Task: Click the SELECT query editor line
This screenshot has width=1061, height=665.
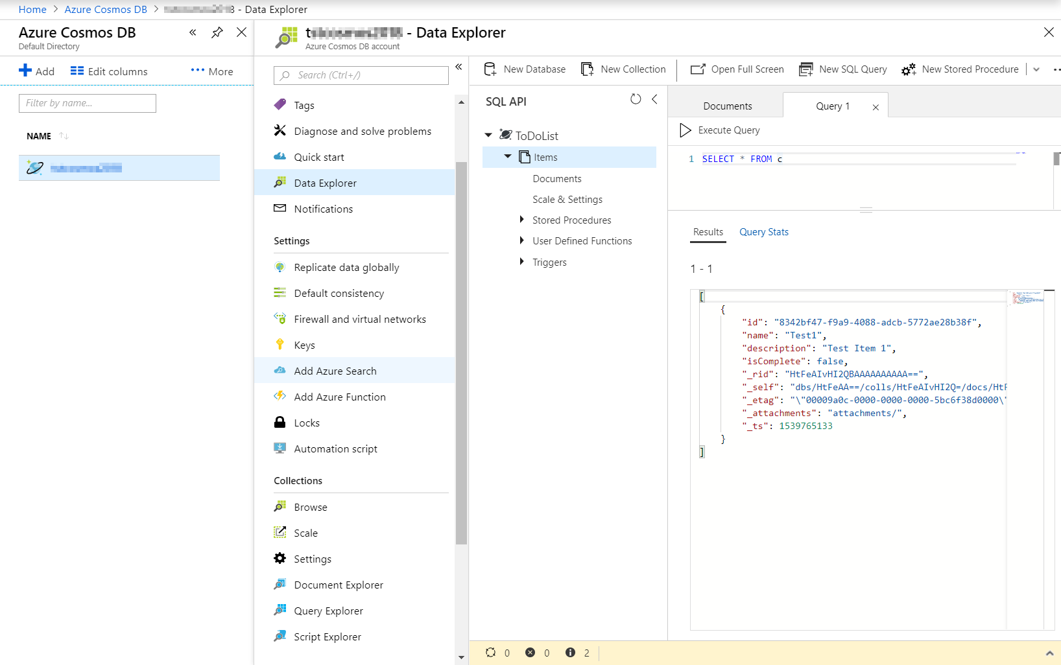Action: point(859,159)
